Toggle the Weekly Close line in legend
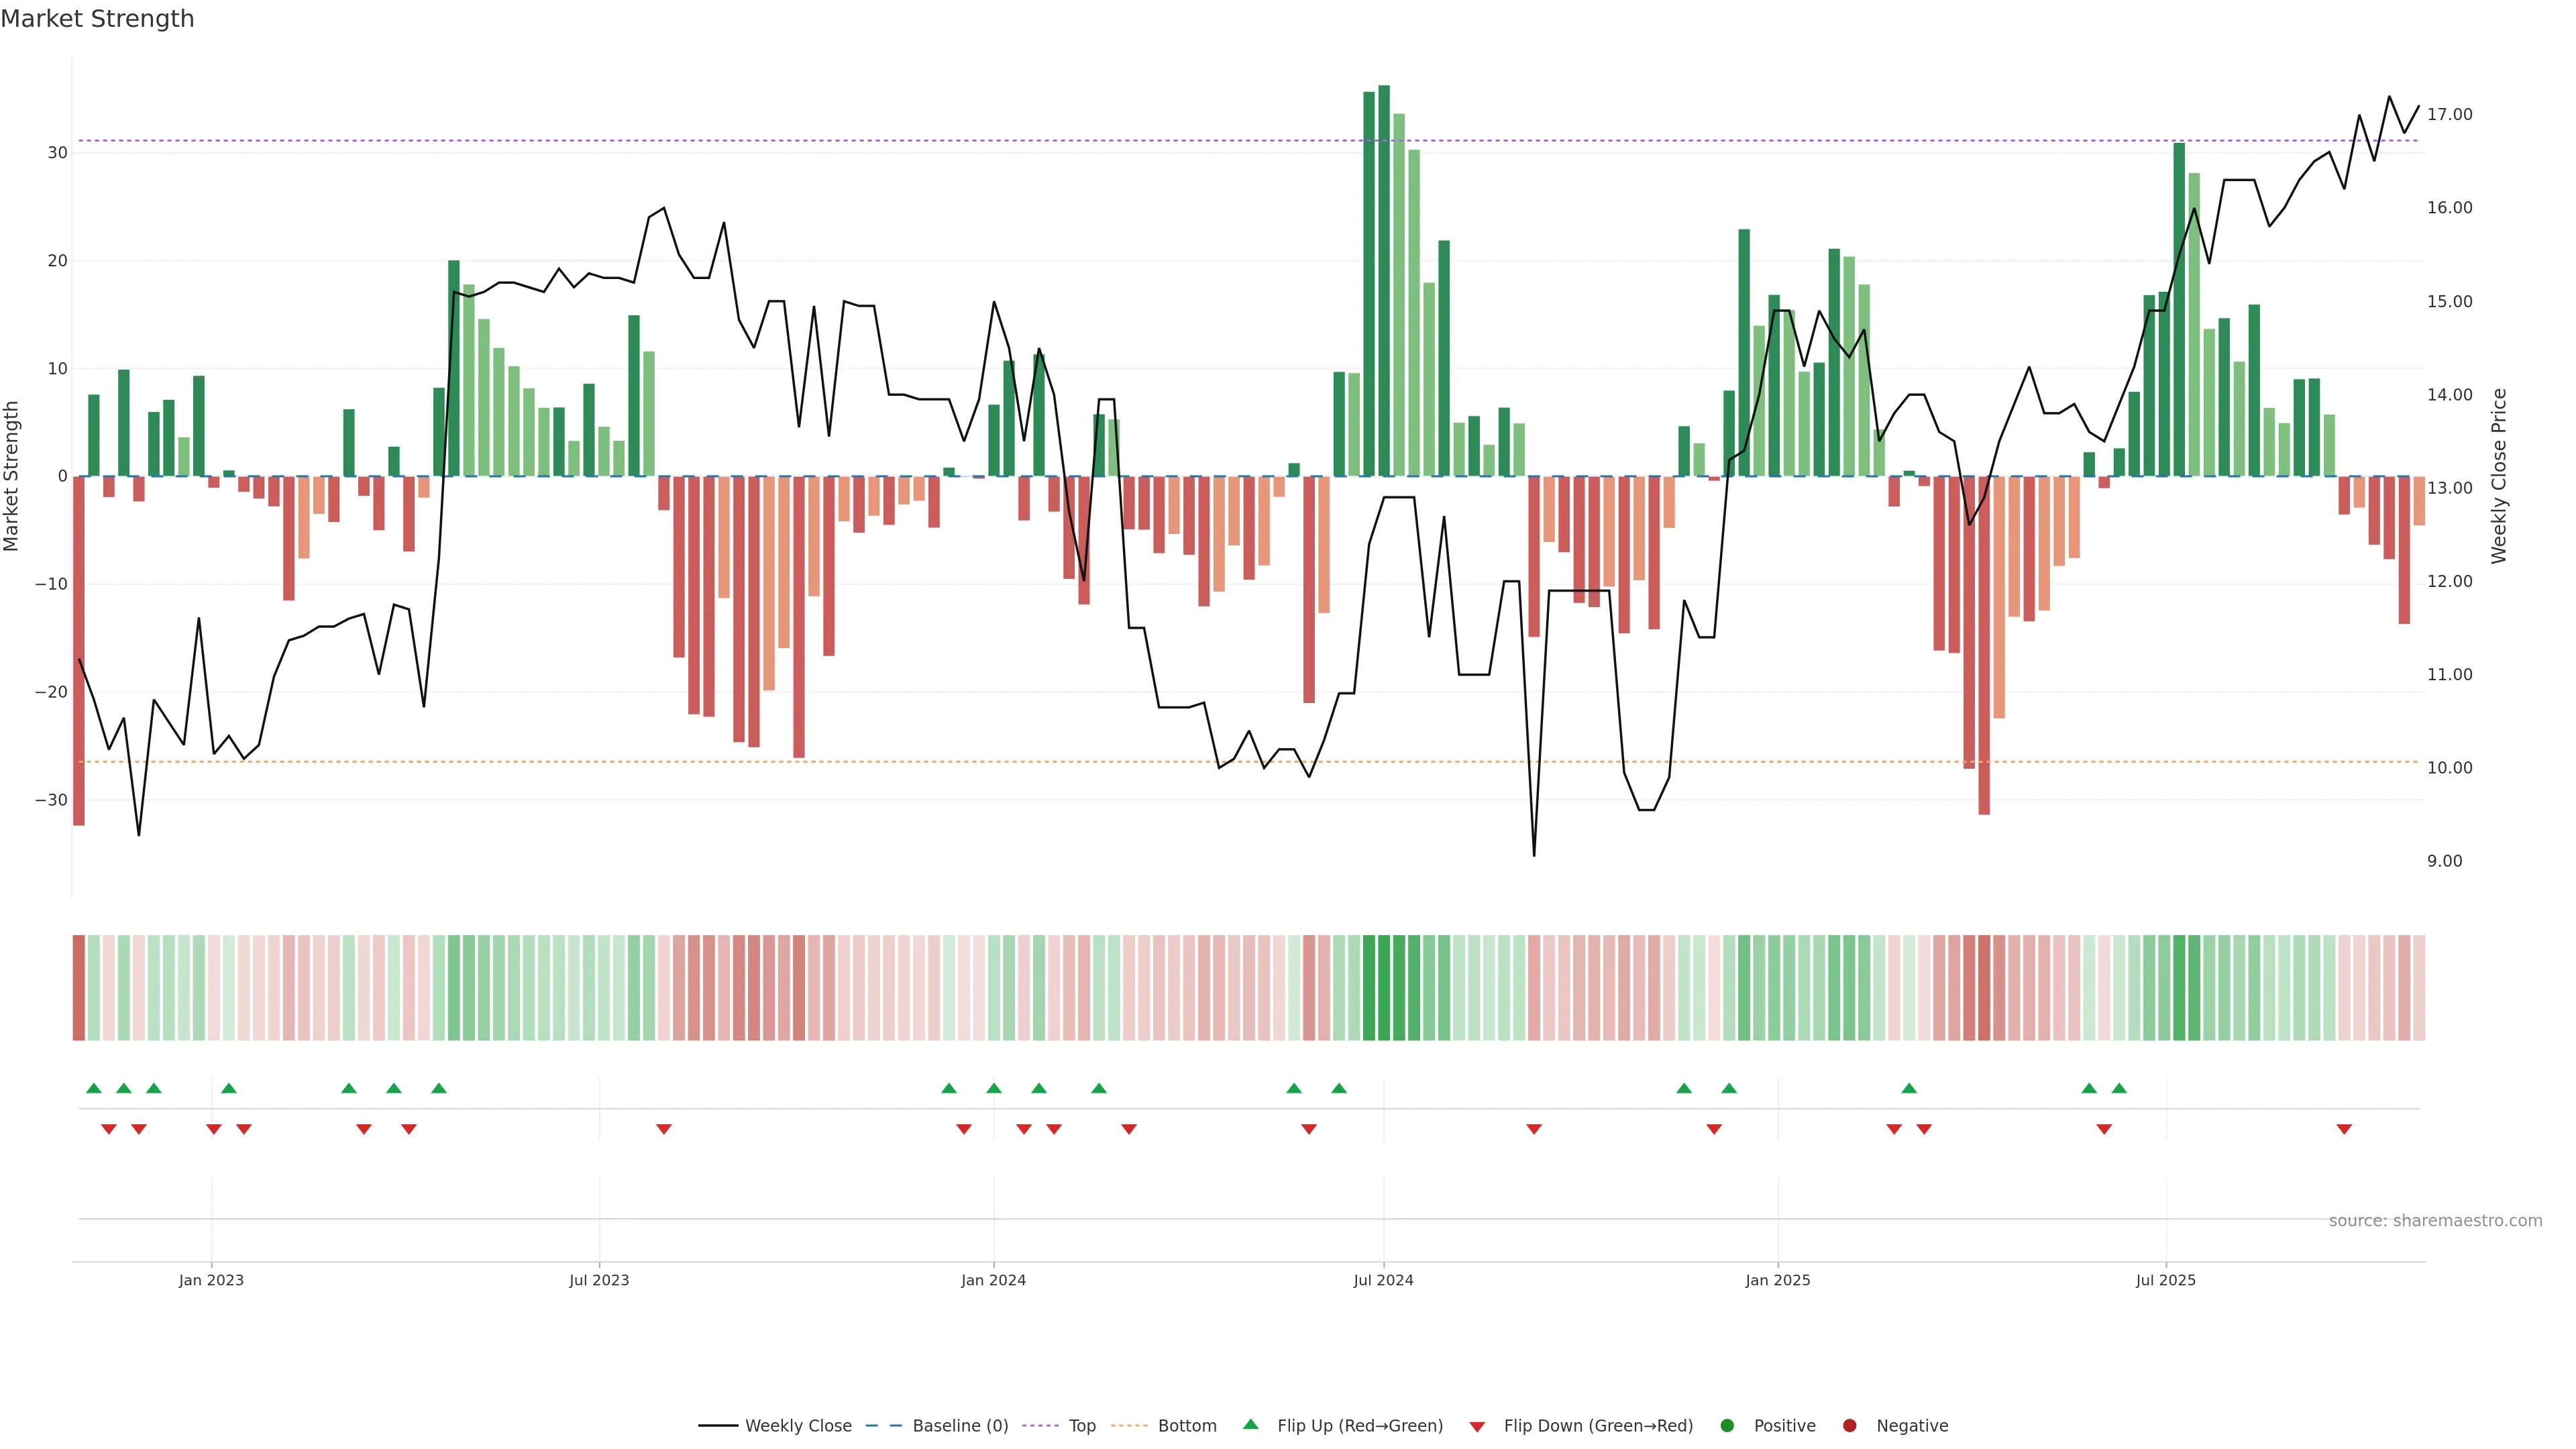The width and height of the screenshot is (2576, 1449). [x=798, y=1425]
